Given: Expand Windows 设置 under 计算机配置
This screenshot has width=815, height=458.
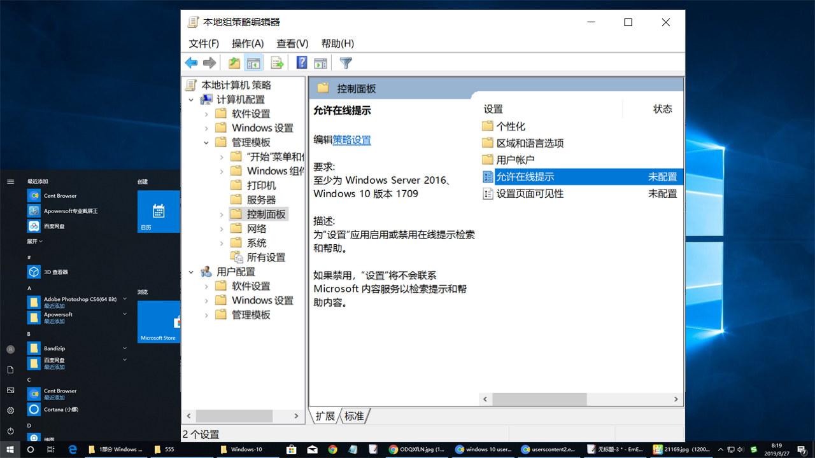Looking at the screenshot, I should click(206, 128).
